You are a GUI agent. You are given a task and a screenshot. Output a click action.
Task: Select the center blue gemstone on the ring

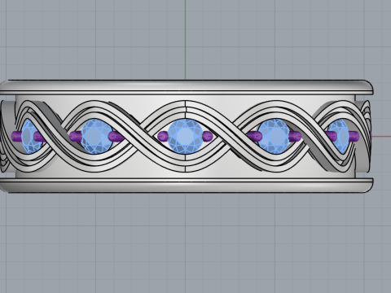point(185,136)
